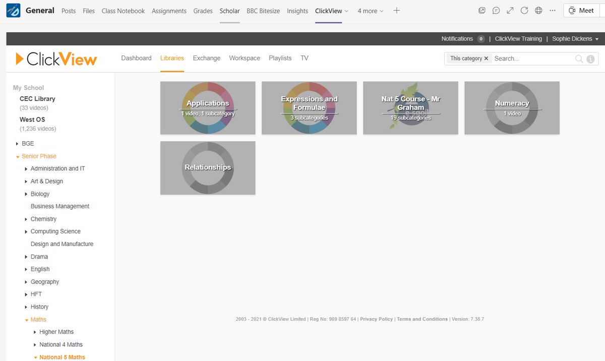This screenshot has height=361, width=605.
Task: Open the ClickView Training link
Action: coord(518,39)
